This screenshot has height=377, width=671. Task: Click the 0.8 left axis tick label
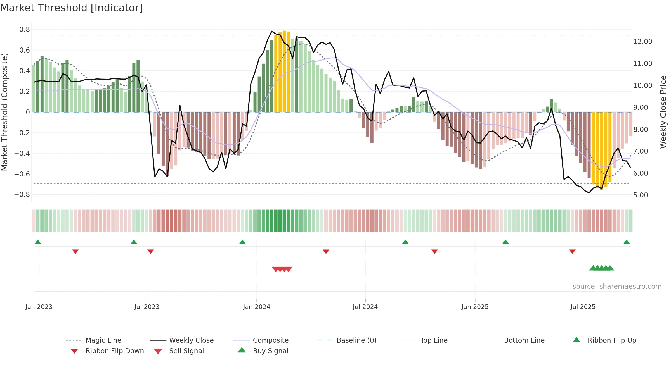pyautogui.click(x=25, y=30)
